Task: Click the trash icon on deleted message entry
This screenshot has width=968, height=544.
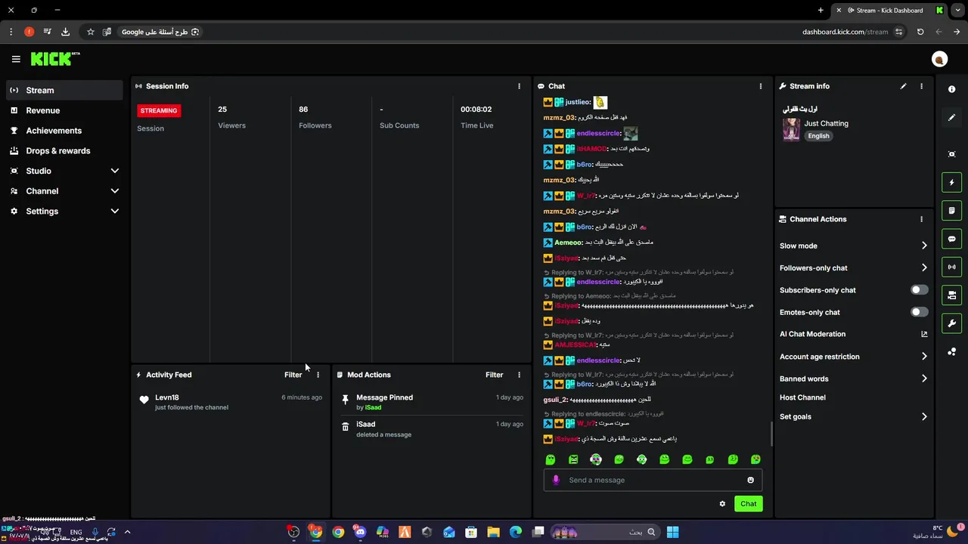Action: [345, 427]
